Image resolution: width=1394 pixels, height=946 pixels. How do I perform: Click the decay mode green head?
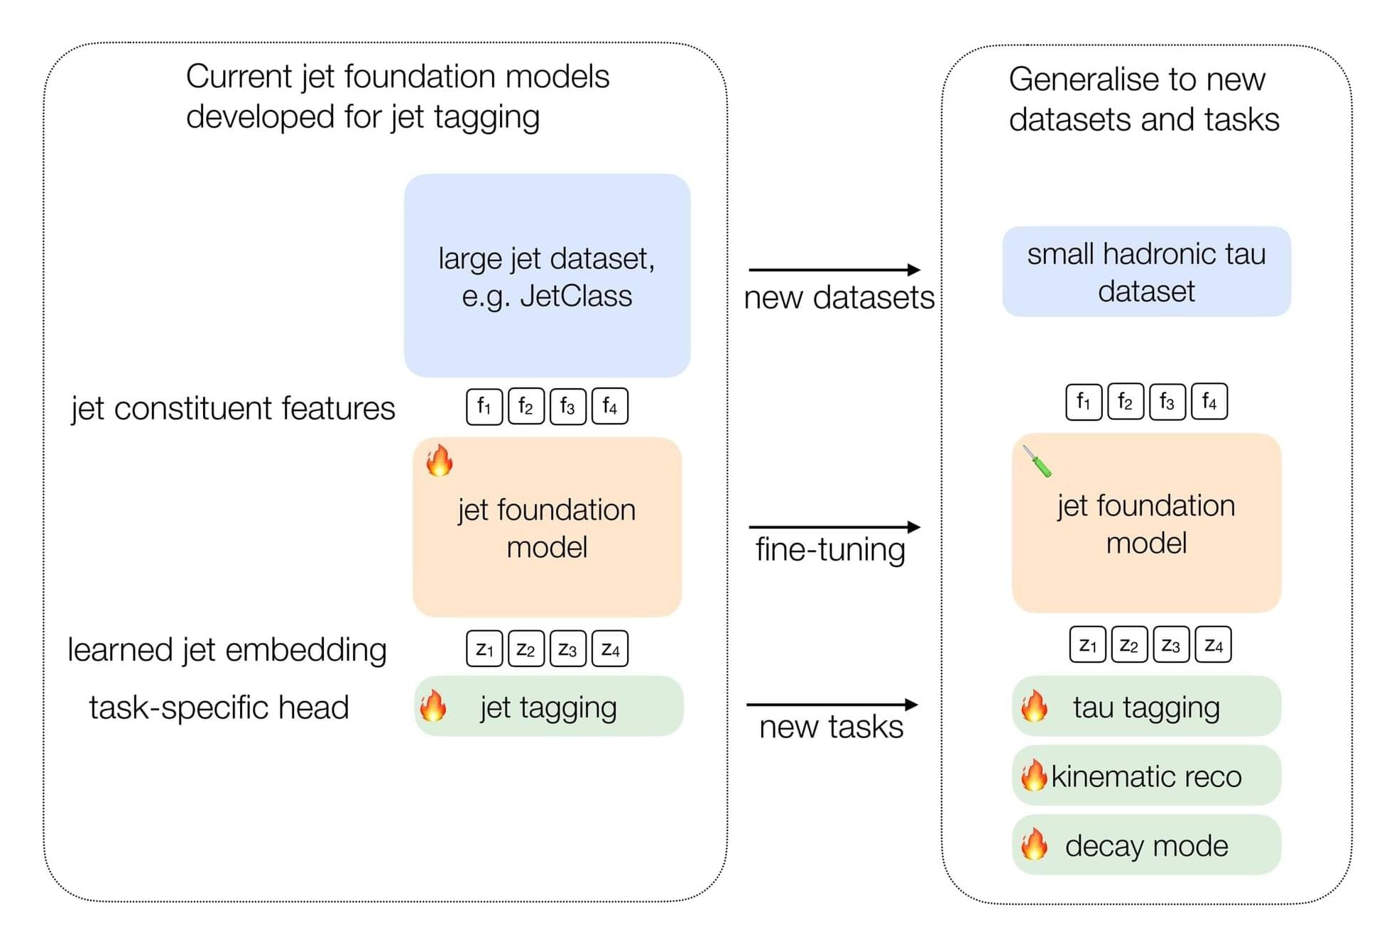(1146, 845)
